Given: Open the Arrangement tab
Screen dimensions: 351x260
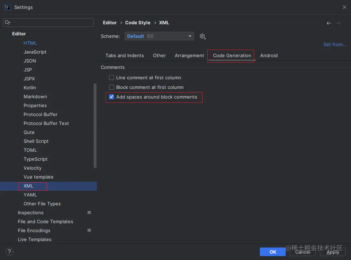Looking at the screenshot, I should tap(189, 55).
